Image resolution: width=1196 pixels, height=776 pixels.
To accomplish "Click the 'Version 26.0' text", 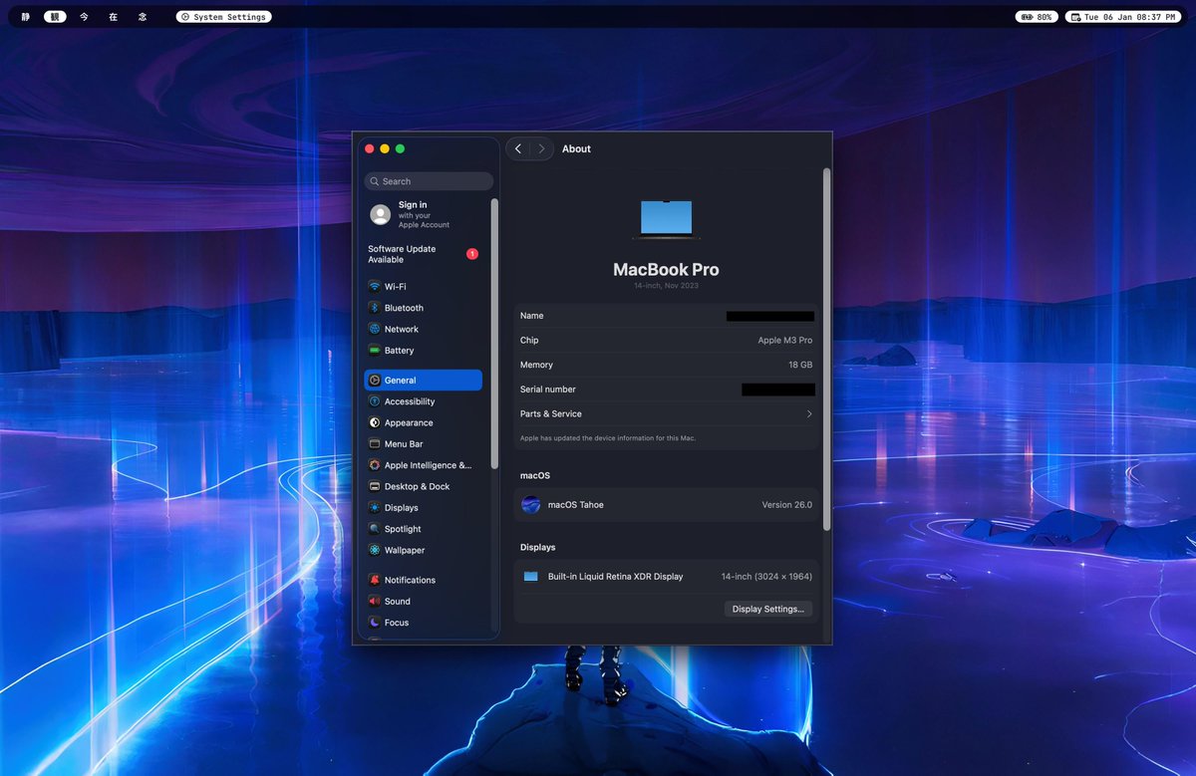I will pyautogui.click(x=787, y=505).
